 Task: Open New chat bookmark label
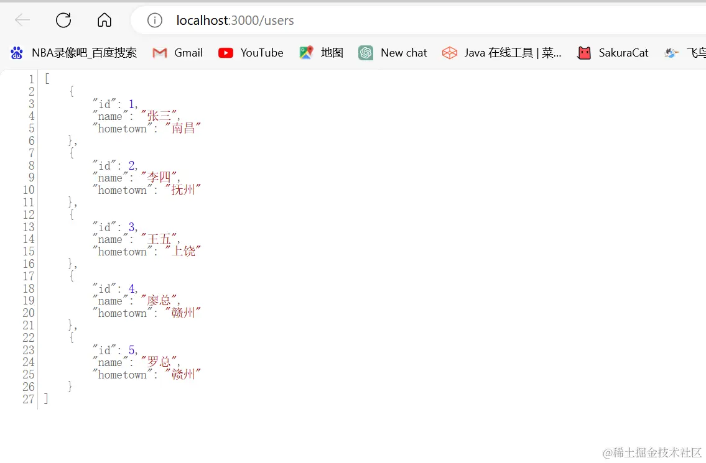(404, 53)
